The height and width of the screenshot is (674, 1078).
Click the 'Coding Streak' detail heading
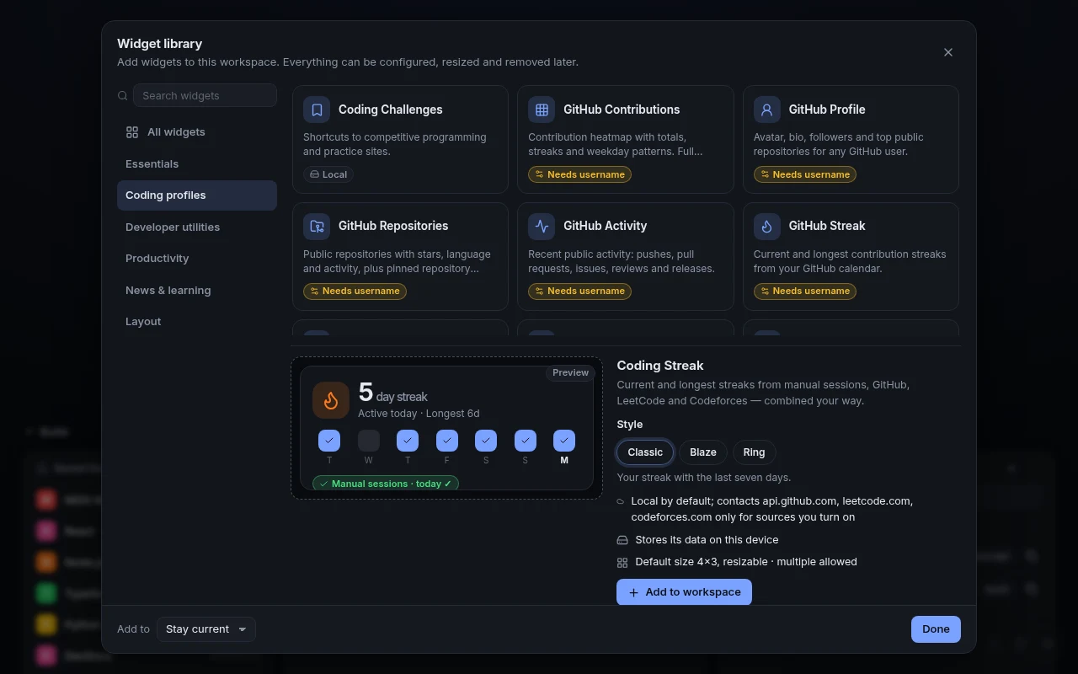(x=660, y=366)
